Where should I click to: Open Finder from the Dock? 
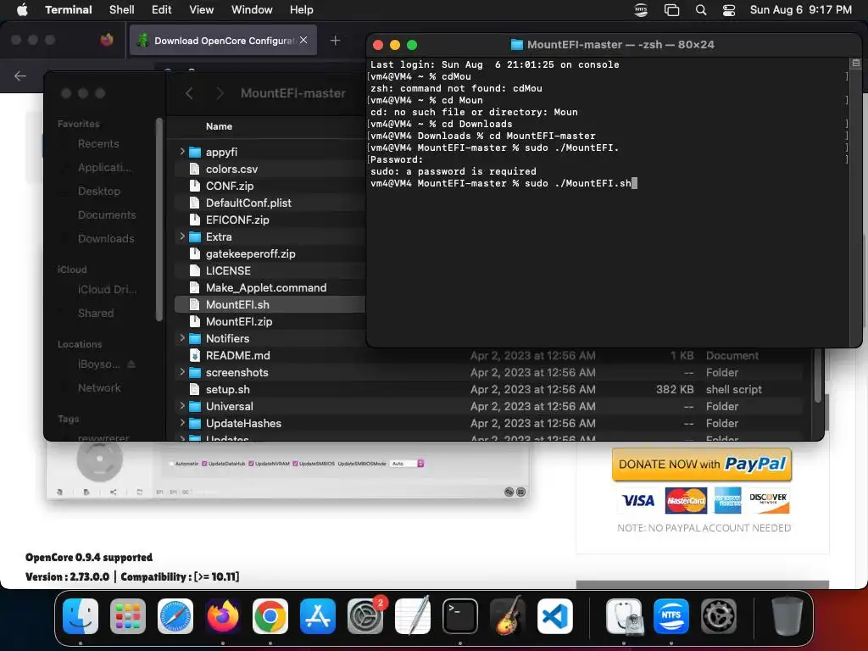81,616
